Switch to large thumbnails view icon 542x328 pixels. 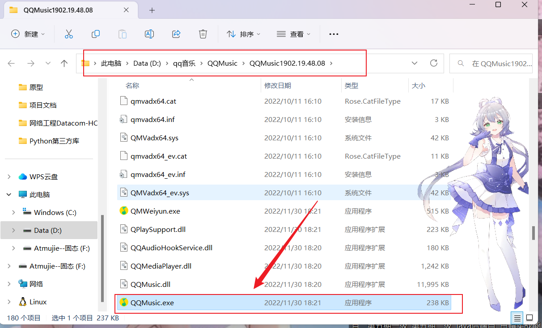click(x=529, y=318)
